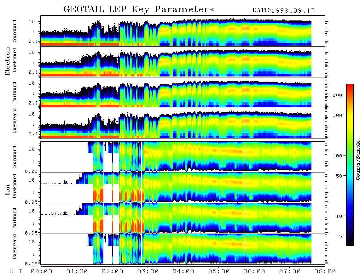This screenshot has height=277, width=360.
Task: Click the Ion Sunward axis label
Action: [x=14, y=156]
